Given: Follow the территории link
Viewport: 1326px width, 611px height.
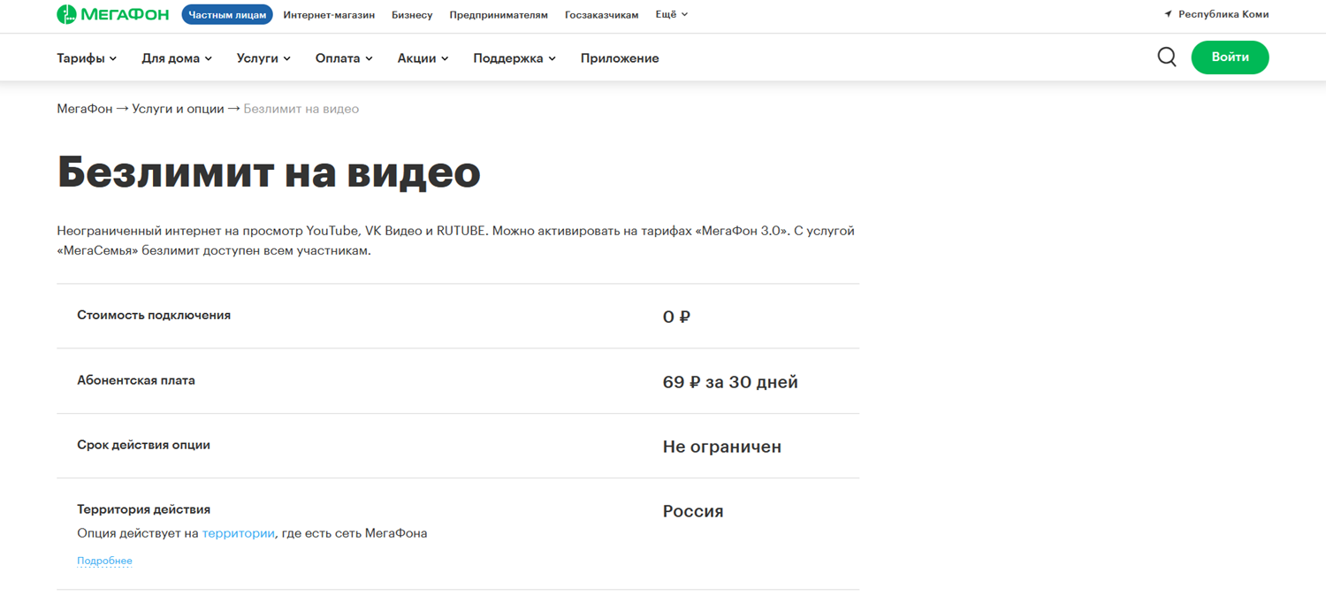Looking at the screenshot, I should click(x=238, y=533).
